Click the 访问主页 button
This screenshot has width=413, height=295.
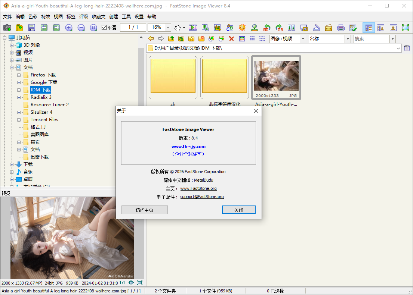click(144, 210)
